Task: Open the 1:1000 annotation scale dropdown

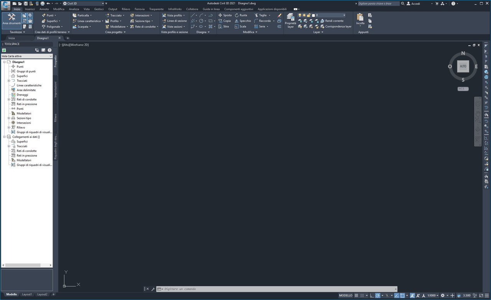Action: [433, 295]
